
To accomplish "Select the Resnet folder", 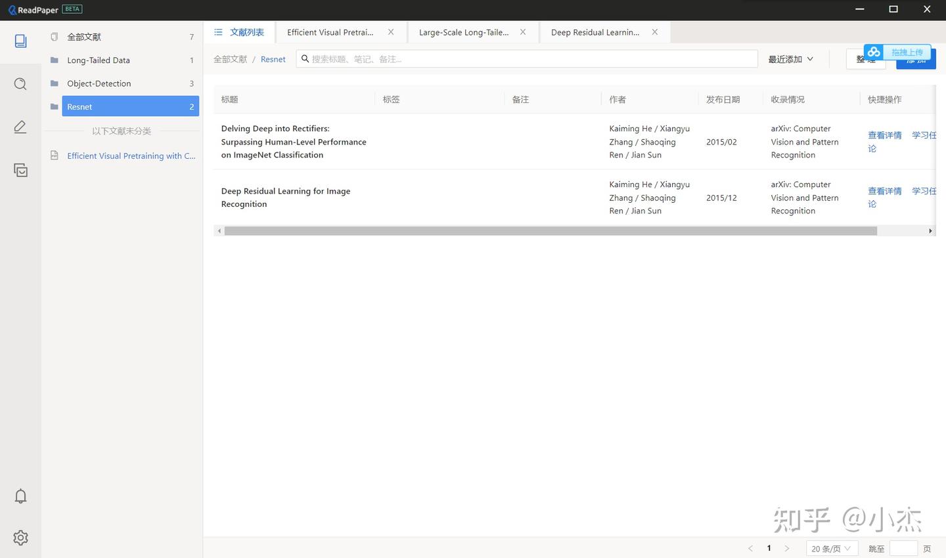I will click(130, 106).
